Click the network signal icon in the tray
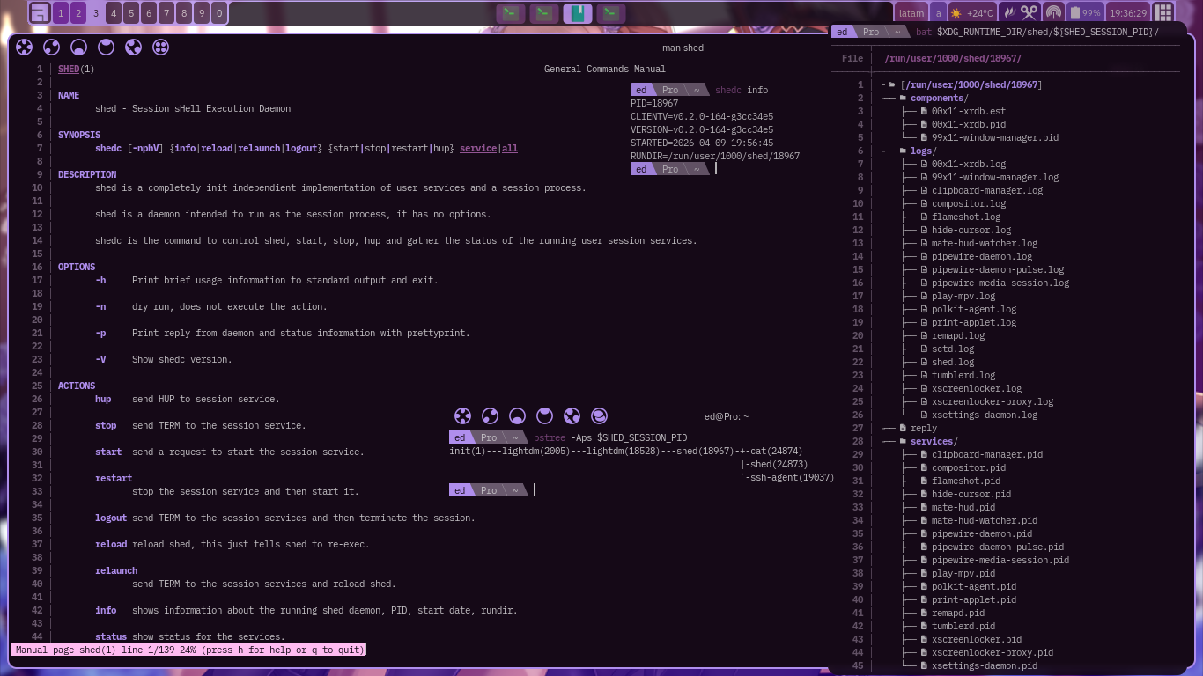1203x676 pixels. point(1053,13)
